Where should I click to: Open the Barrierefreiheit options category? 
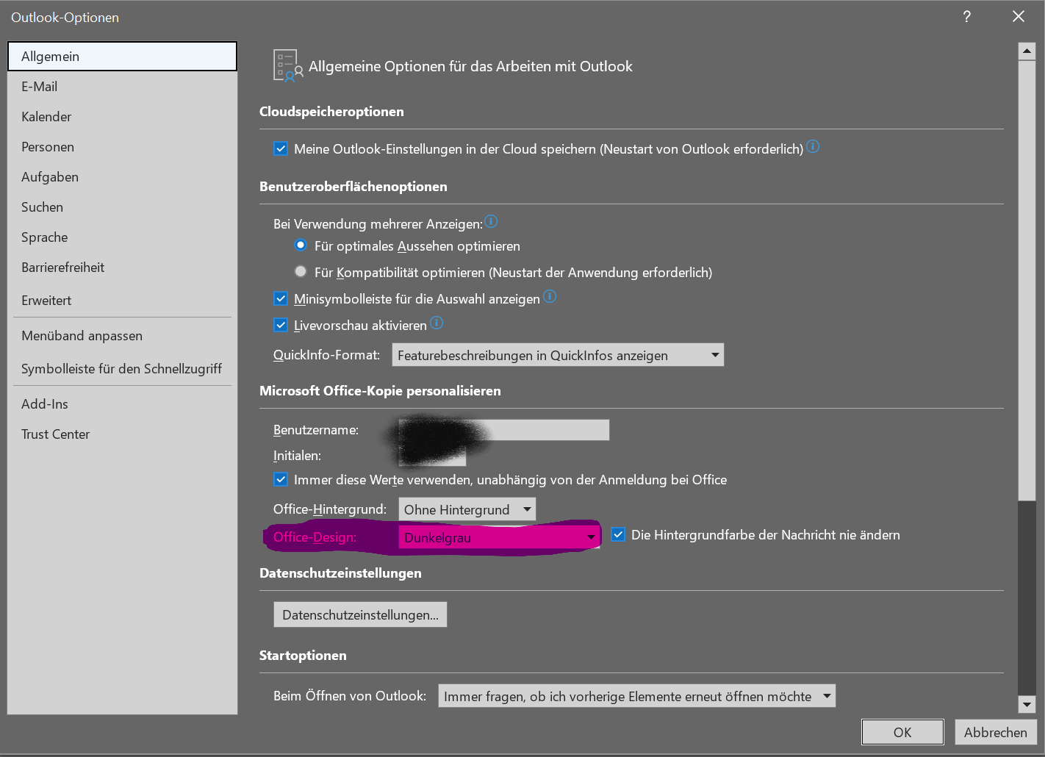pyautogui.click(x=122, y=268)
